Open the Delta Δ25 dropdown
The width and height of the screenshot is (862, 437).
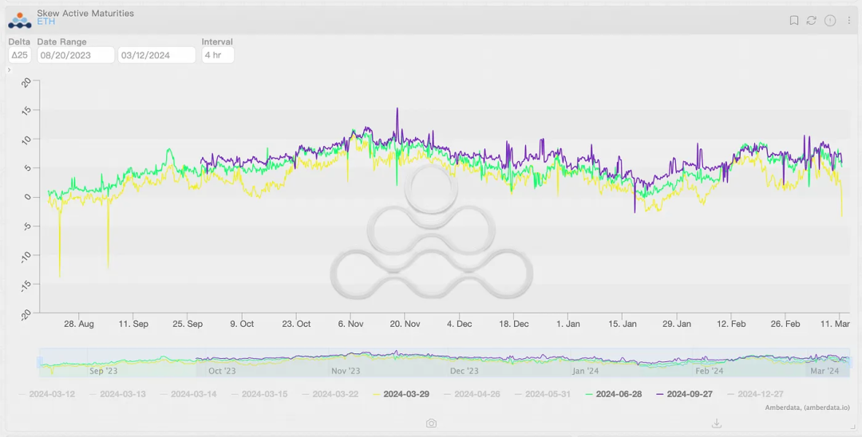(20, 55)
